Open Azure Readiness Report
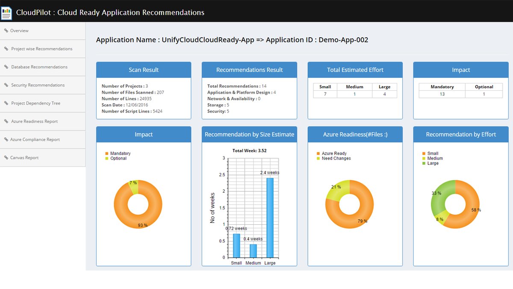This screenshot has height=289, width=513. [43, 121]
